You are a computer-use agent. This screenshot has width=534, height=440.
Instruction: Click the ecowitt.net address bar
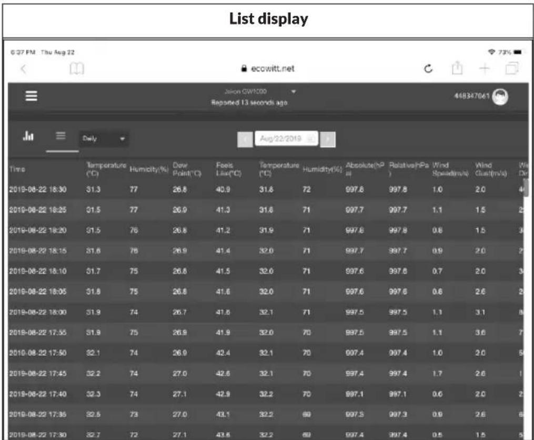click(x=268, y=69)
